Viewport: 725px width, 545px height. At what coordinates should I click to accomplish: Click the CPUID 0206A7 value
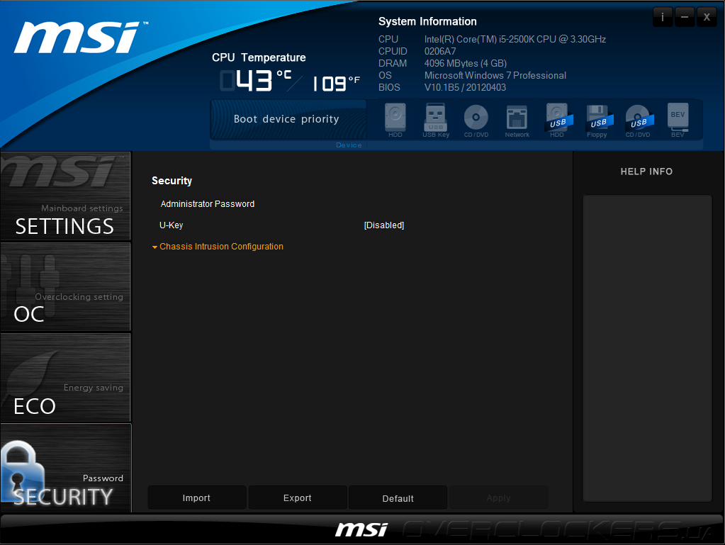tap(440, 51)
